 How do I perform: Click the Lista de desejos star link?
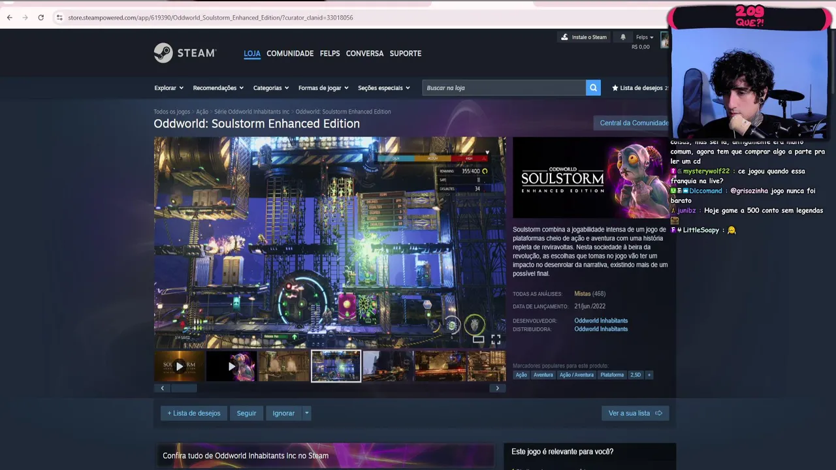640,87
